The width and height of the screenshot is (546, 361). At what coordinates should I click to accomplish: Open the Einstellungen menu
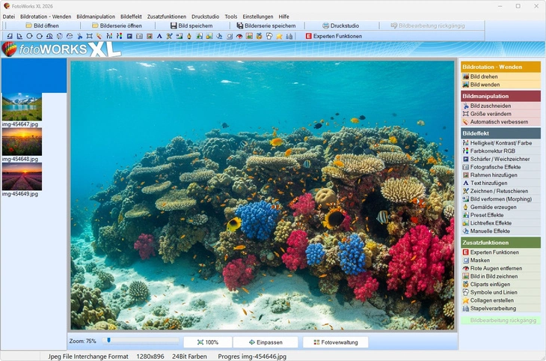point(257,16)
